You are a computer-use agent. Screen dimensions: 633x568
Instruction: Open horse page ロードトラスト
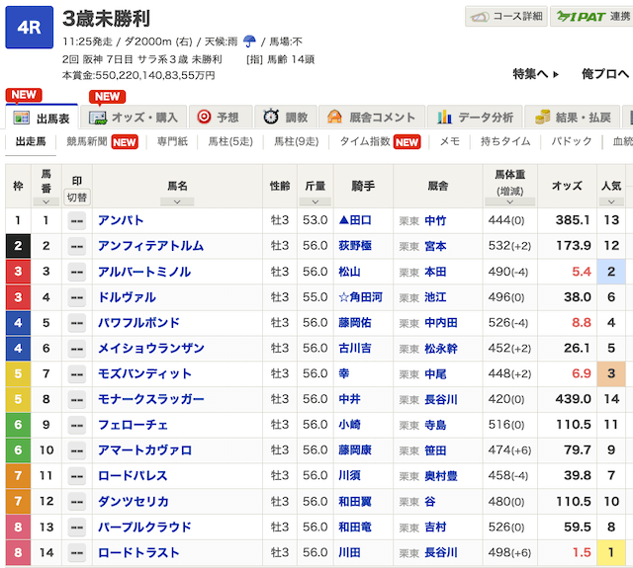click(138, 552)
